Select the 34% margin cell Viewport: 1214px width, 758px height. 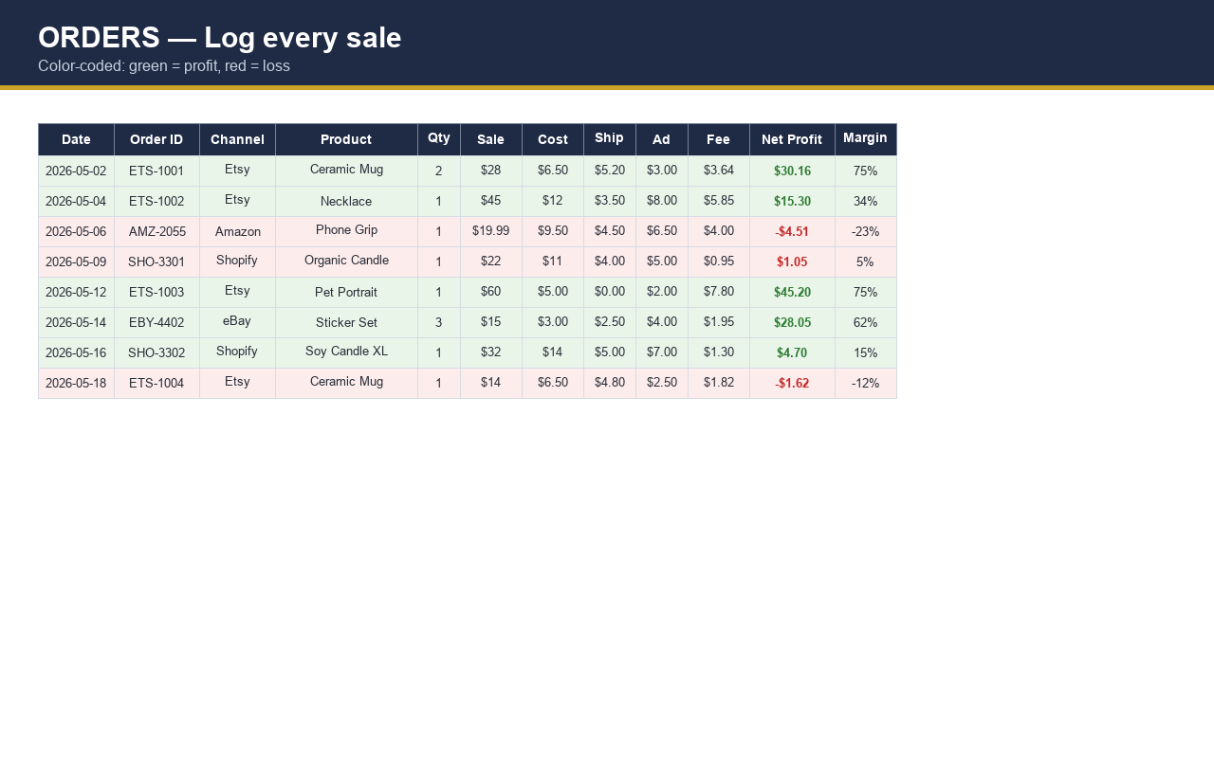click(866, 202)
